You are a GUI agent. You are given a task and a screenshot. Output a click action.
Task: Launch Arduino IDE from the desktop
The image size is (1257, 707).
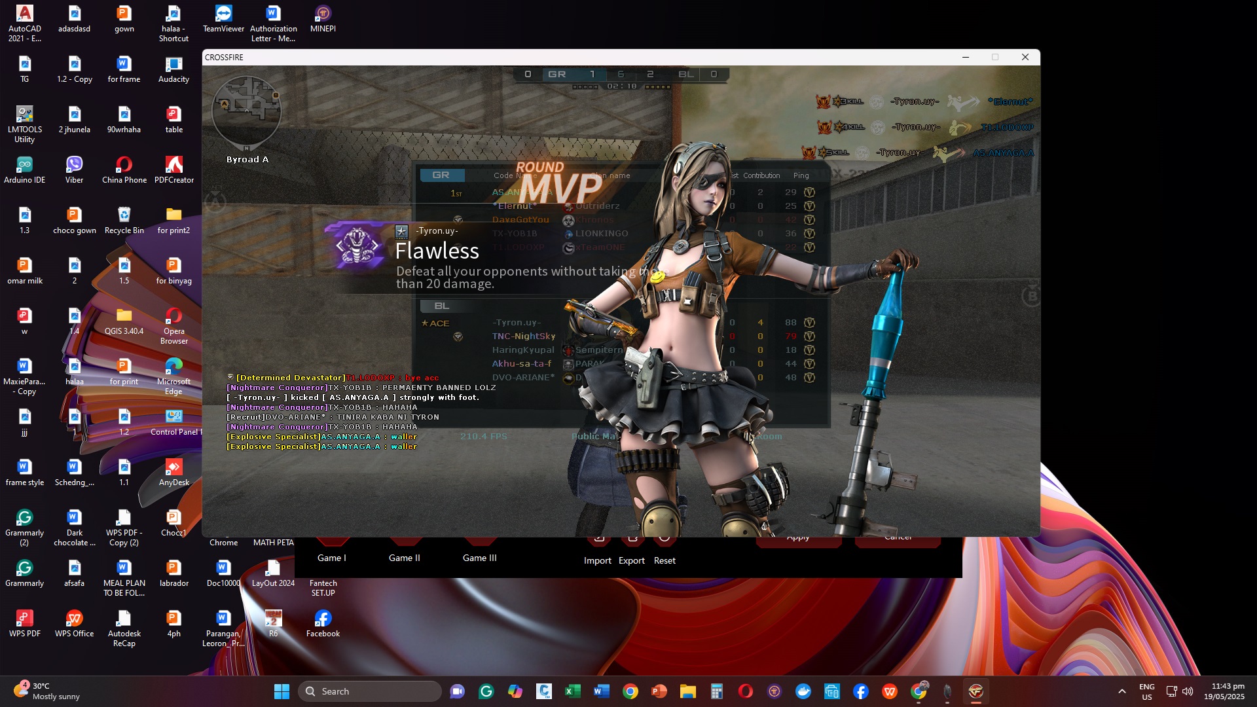(24, 170)
